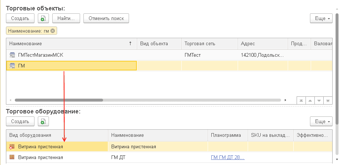
Task: Click copy icon in Торговое оборудование toolbar
Action: (x=43, y=121)
